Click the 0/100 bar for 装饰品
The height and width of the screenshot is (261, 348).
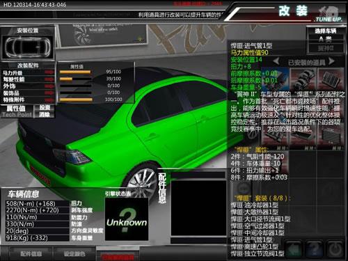pyautogui.click(x=75, y=93)
